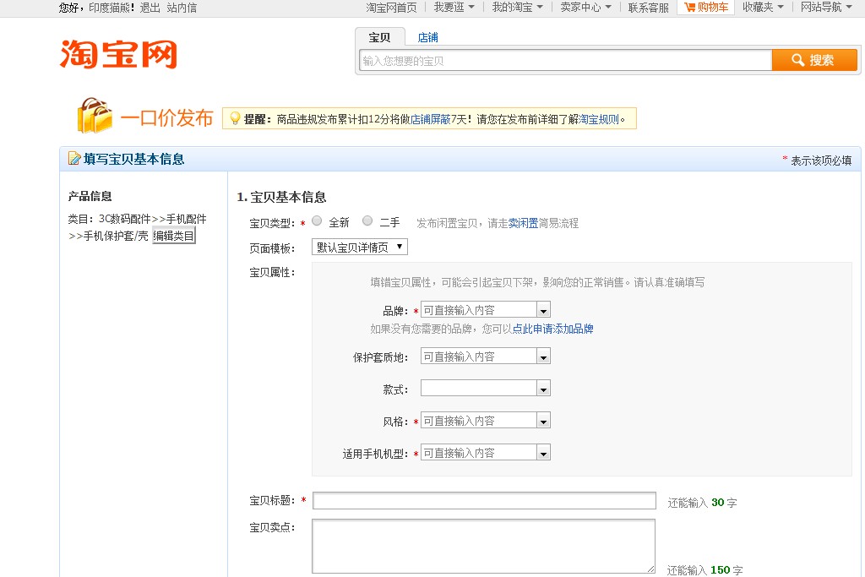Select the 二手 radio button
The height and width of the screenshot is (577, 865).
(367, 221)
